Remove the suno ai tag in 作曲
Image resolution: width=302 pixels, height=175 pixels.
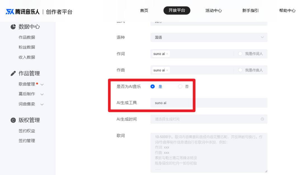point(167,70)
